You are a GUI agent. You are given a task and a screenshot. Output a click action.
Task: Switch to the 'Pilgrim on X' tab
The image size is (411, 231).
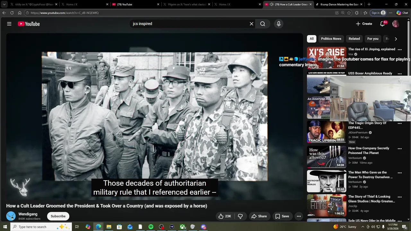(186, 4)
